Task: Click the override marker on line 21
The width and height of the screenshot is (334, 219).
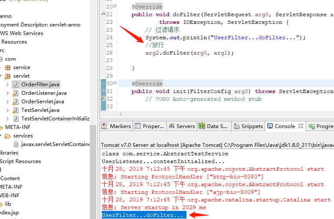Action: coord(103,14)
